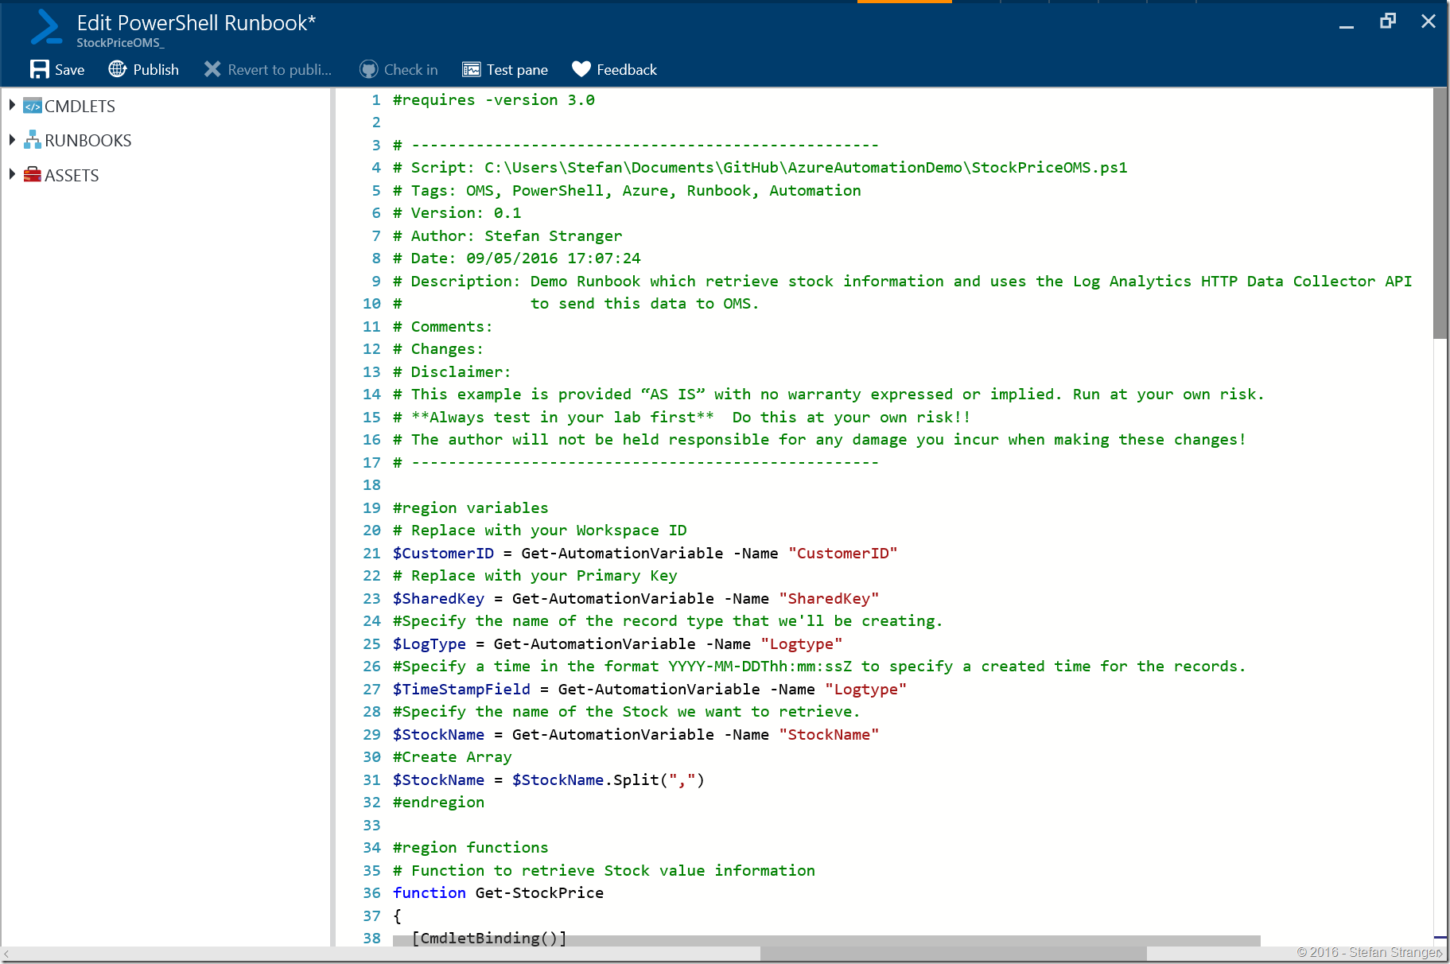This screenshot has width=1450, height=964.
Task: Click the Date comment on line 8
Action: pyautogui.click(x=517, y=258)
